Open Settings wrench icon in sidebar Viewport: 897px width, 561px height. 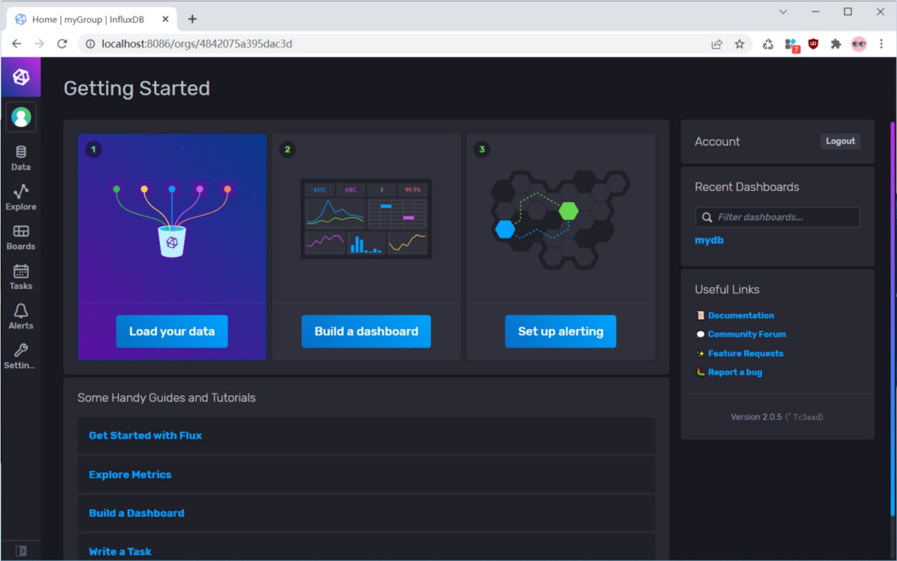tap(21, 356)
